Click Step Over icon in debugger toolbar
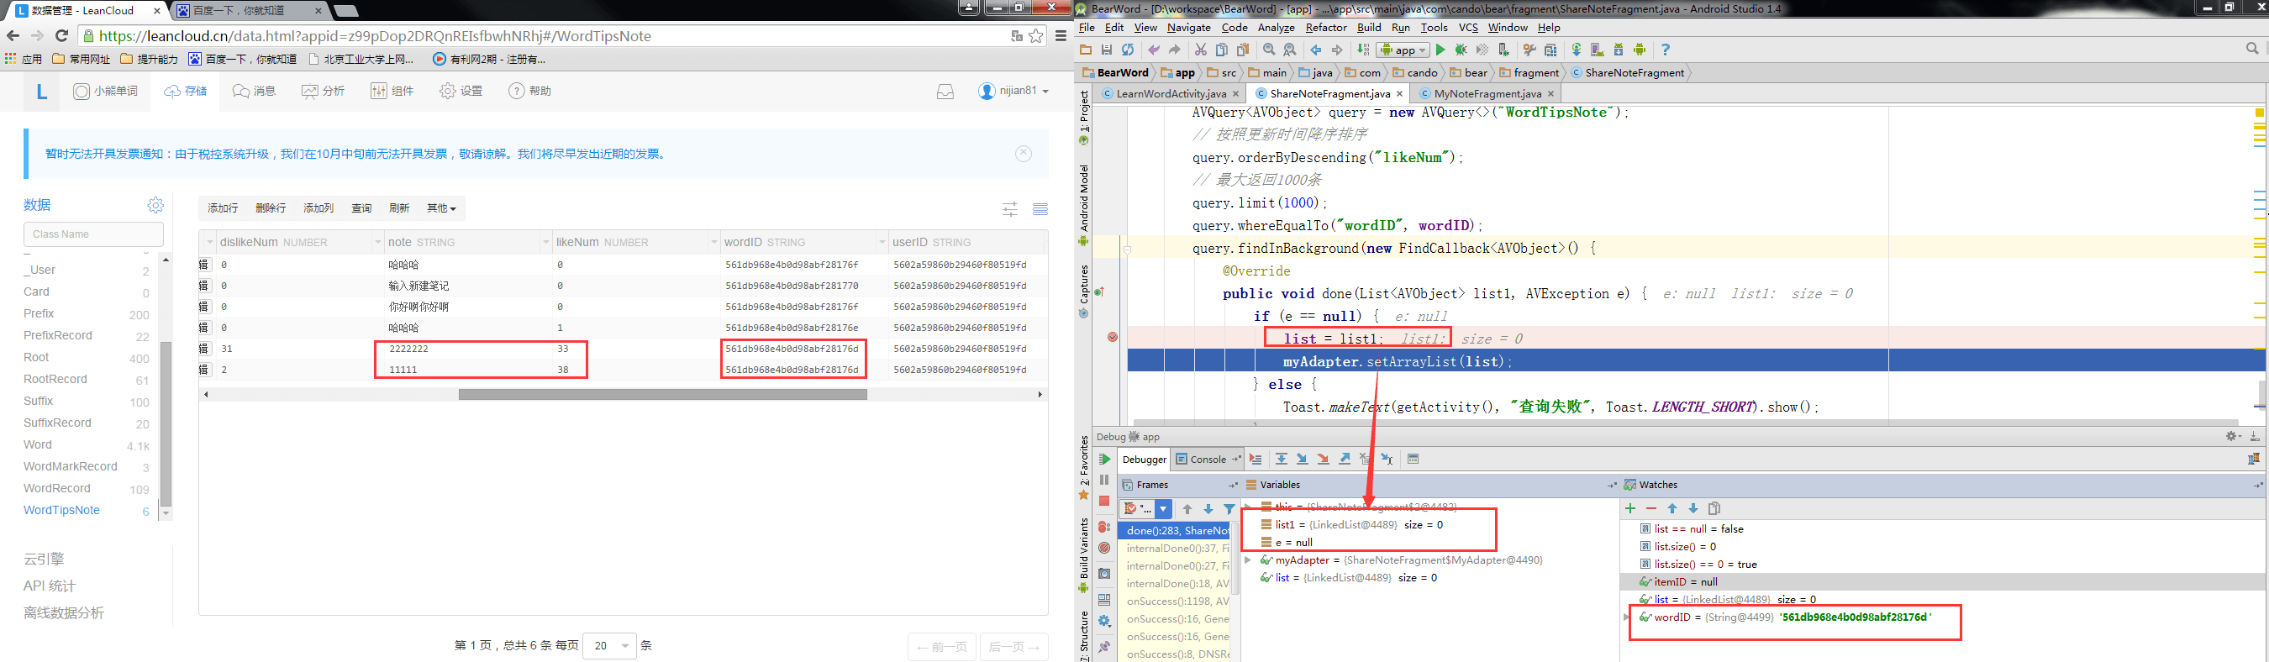This screenshot has width=2269, height=662. [x=1282, y=460]
